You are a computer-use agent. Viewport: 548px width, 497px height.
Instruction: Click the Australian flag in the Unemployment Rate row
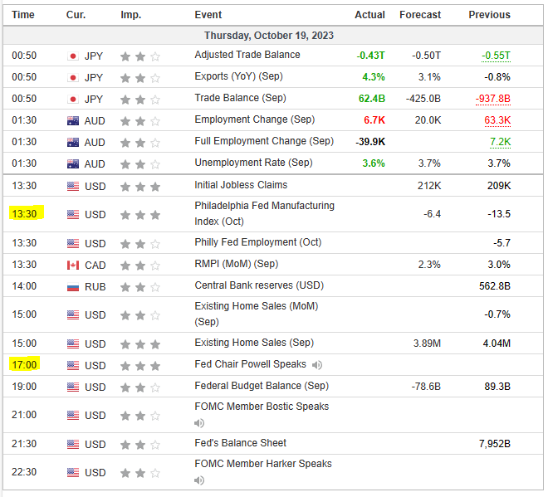point(73,163)
